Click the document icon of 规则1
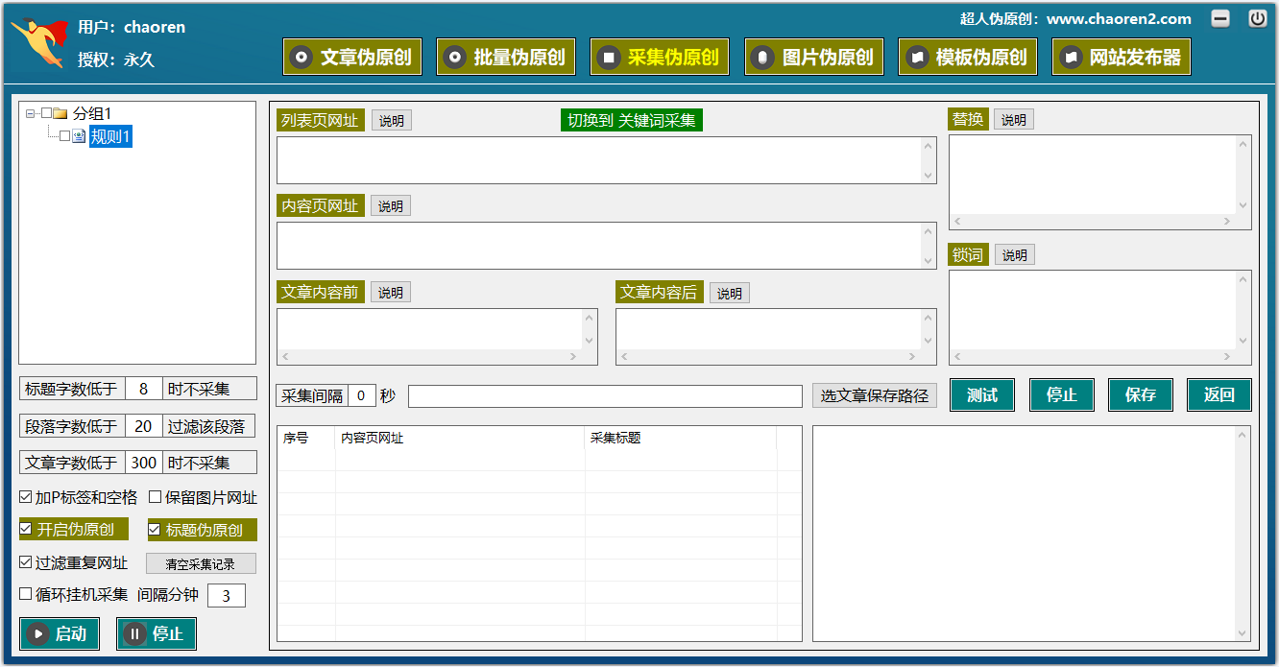 pyautogui.click(x=80, y=136)
